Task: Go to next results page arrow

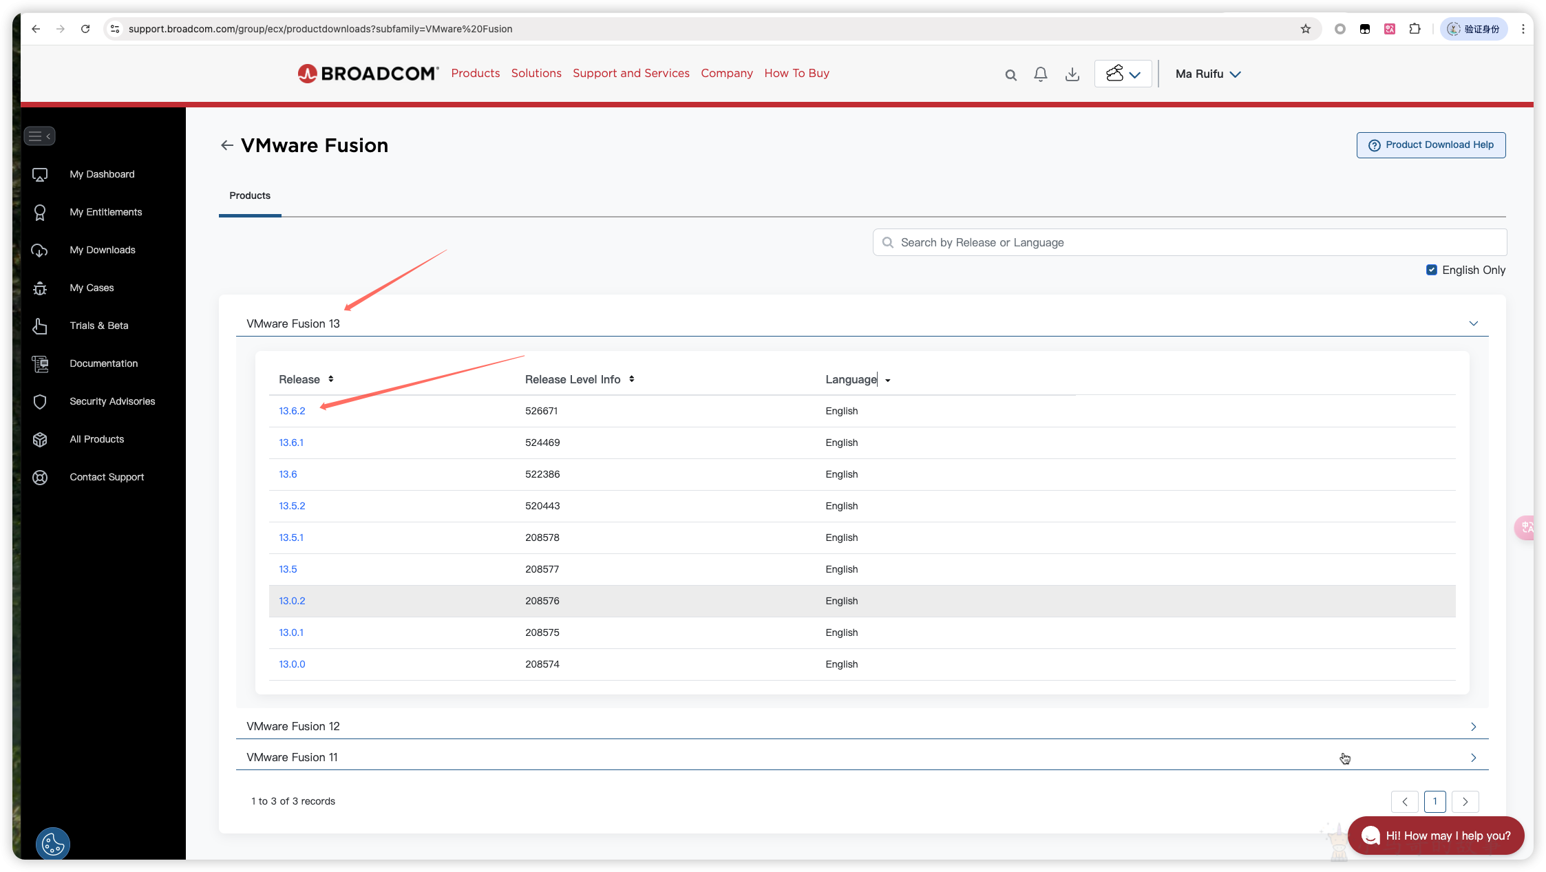Action: pyautogui.click(x=1465, y=802)
